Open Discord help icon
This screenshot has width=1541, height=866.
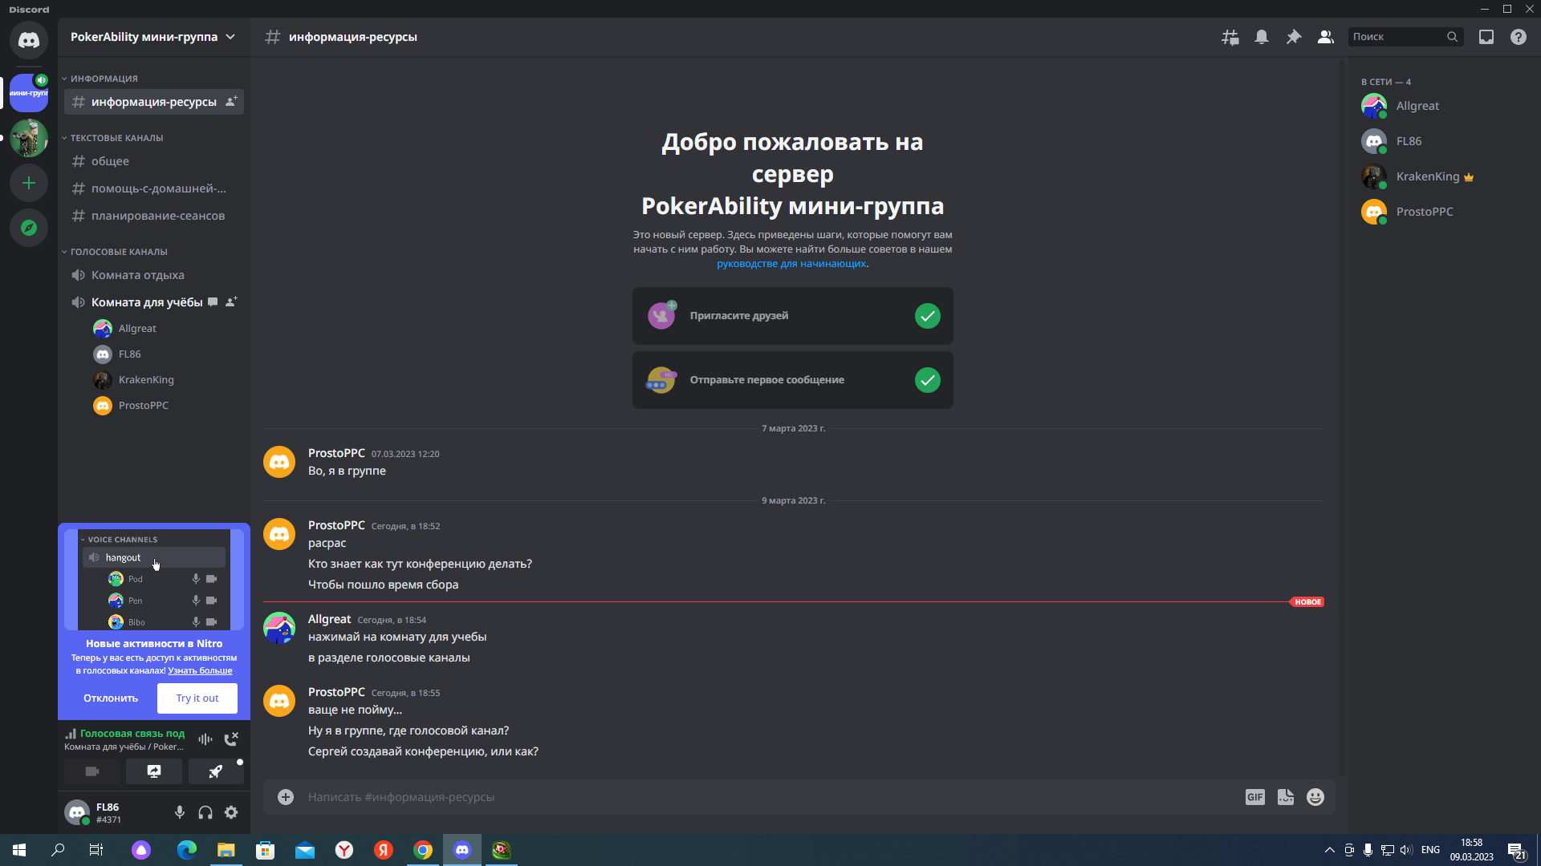point(1519,37)
